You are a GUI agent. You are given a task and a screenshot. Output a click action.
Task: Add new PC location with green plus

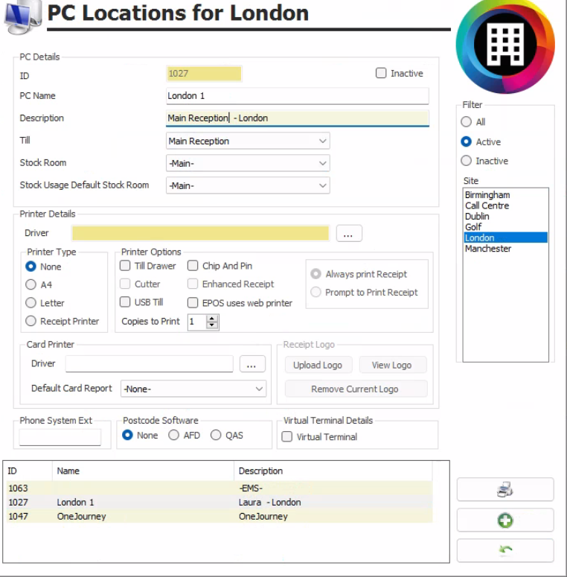505,520
